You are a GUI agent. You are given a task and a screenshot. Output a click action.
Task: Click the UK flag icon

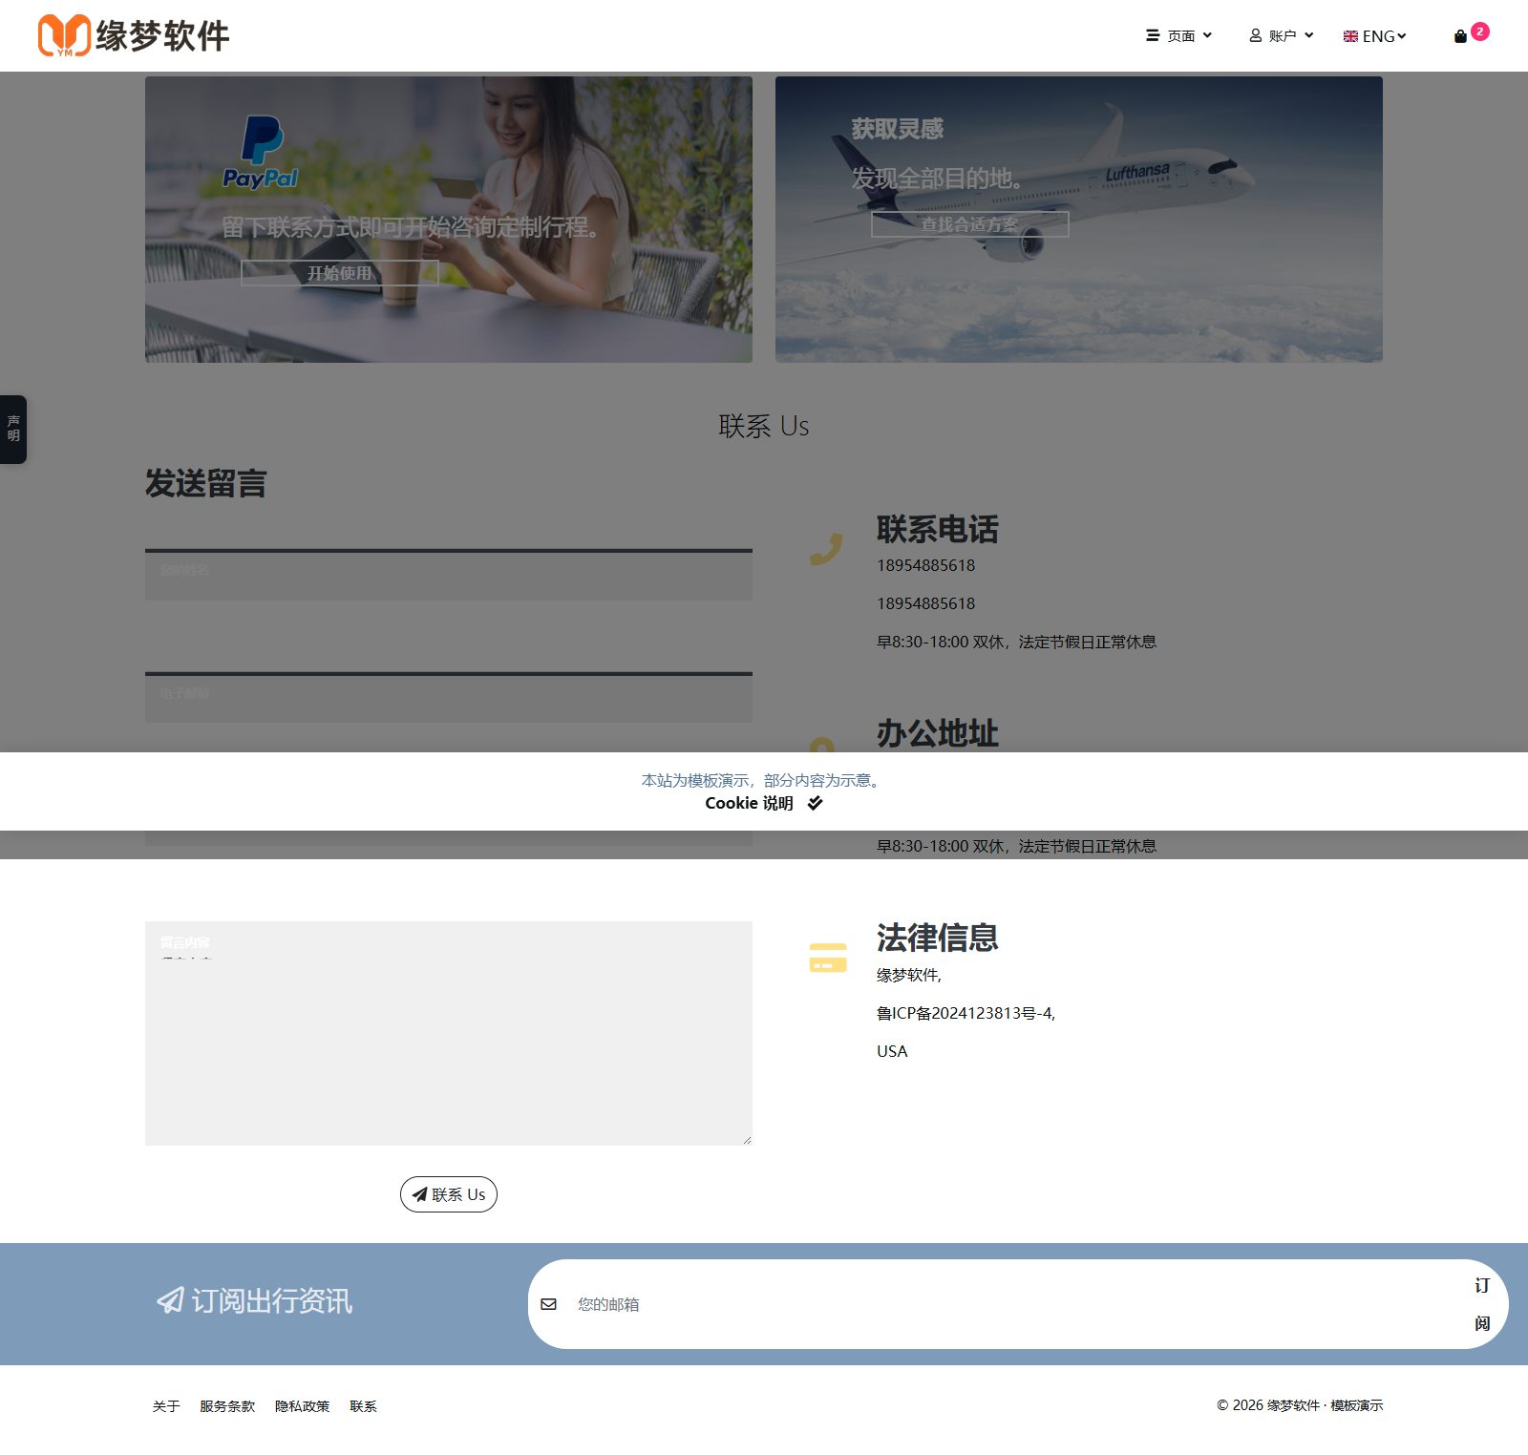pyautogui.click(x=1350, y=36)
